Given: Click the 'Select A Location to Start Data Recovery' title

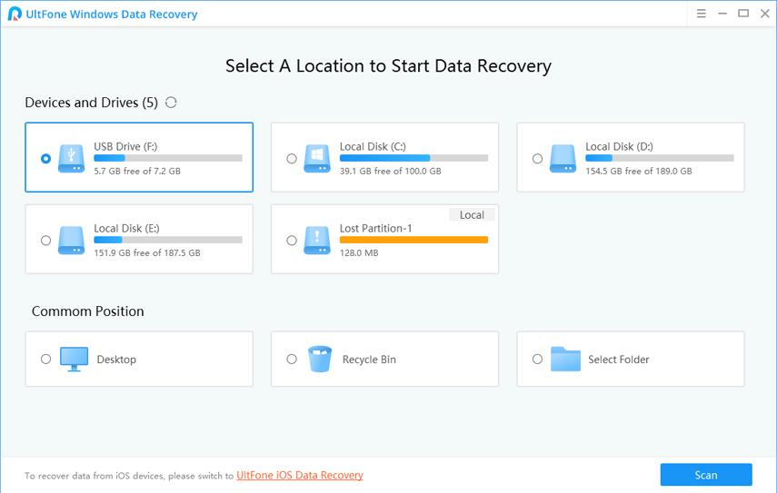Looking at the screenshot, I should click(x=389, y=66).
